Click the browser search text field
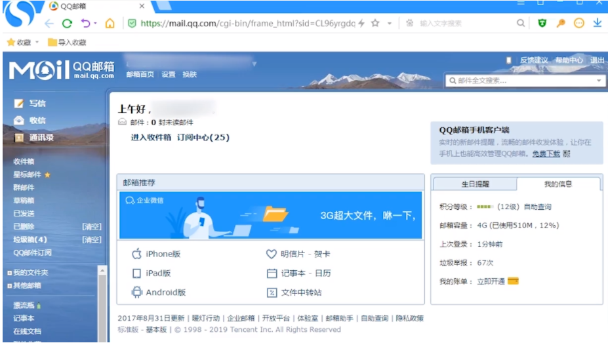 (x=465, y=23)
